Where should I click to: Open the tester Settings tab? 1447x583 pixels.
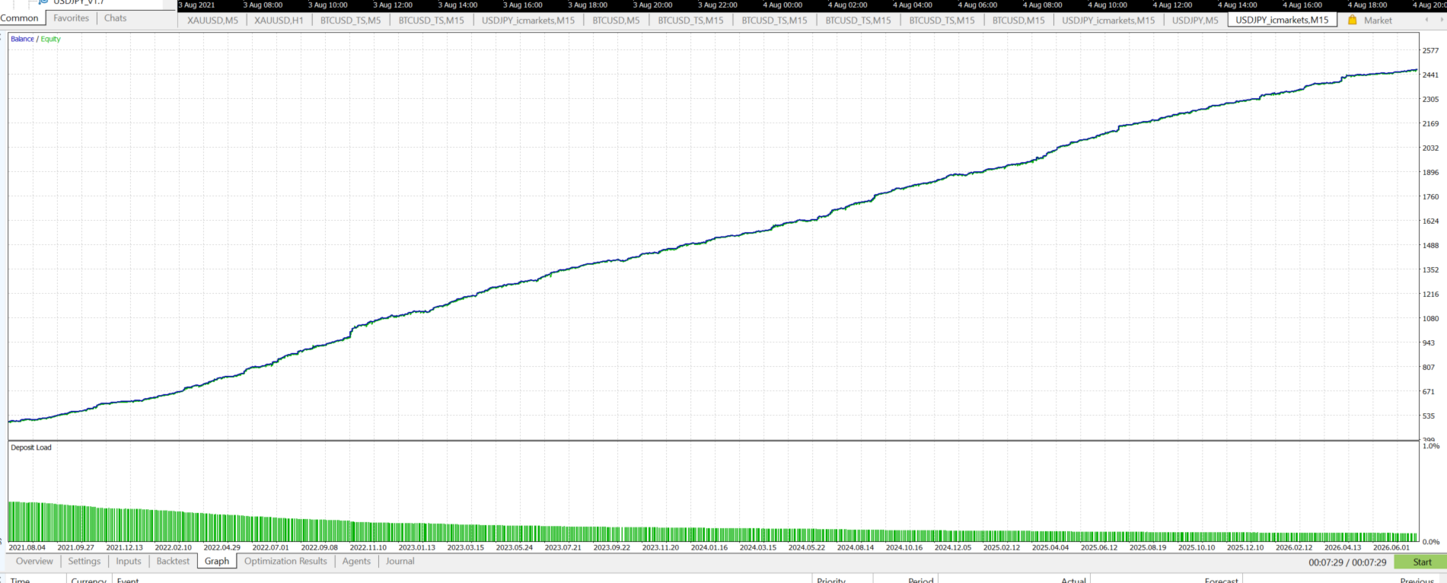tap(84, 562)
